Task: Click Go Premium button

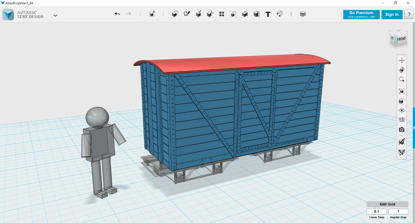Action: (x=361, y=15)
